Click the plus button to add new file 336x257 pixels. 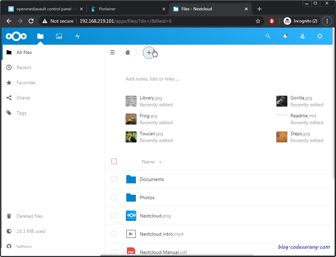click(149, 53)
